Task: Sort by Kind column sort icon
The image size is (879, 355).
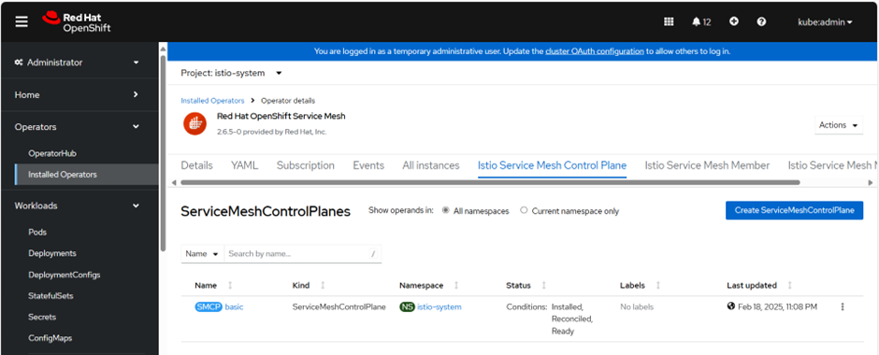Action: (x=323, y=286)
